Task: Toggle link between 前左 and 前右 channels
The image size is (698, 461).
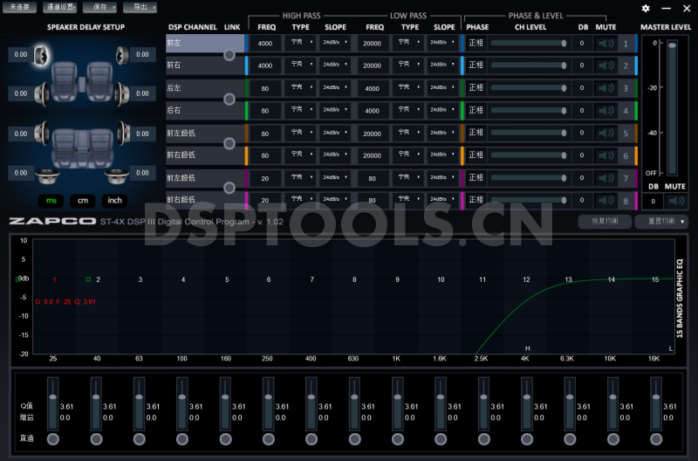Action: 229,54
